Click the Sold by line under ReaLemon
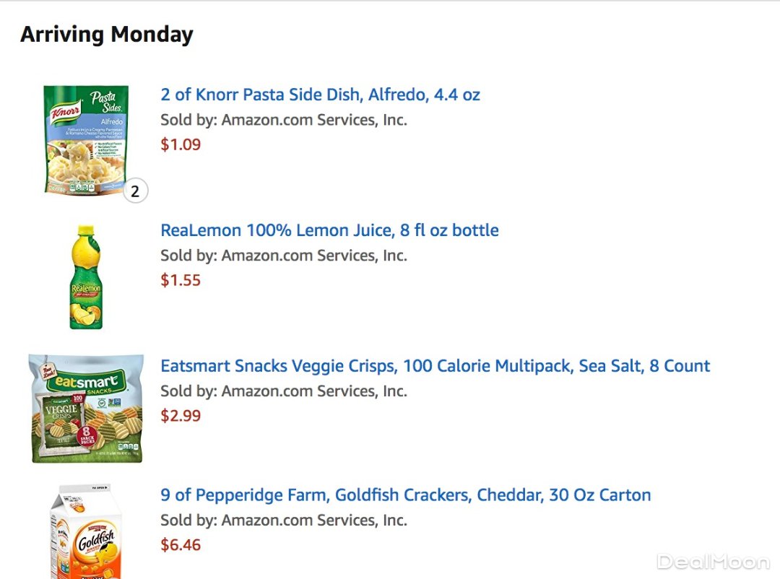This screenshot has width=780, height=579. [284, 256]
